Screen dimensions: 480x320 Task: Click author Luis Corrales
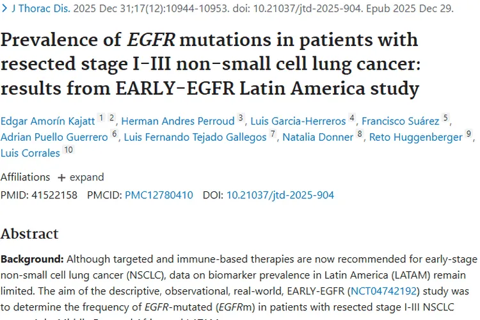(29, 154)
